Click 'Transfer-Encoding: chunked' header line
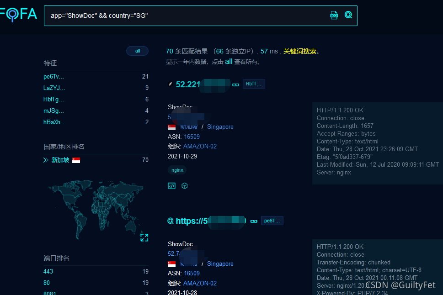This screenshot has width=443, height=295. [x=353, y=262]
